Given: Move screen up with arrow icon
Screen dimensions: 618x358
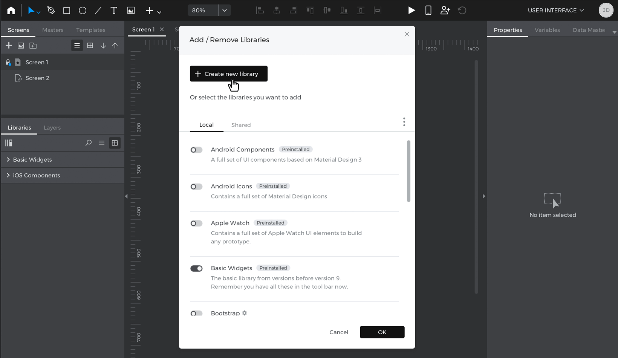Looking at the screenshot, I should 115,46.
